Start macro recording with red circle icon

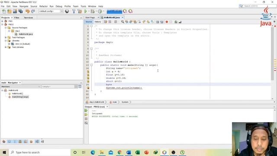coord(167,22)
